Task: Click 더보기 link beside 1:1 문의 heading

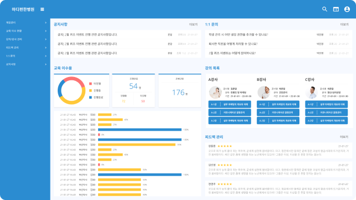Action: click(344, 24)
